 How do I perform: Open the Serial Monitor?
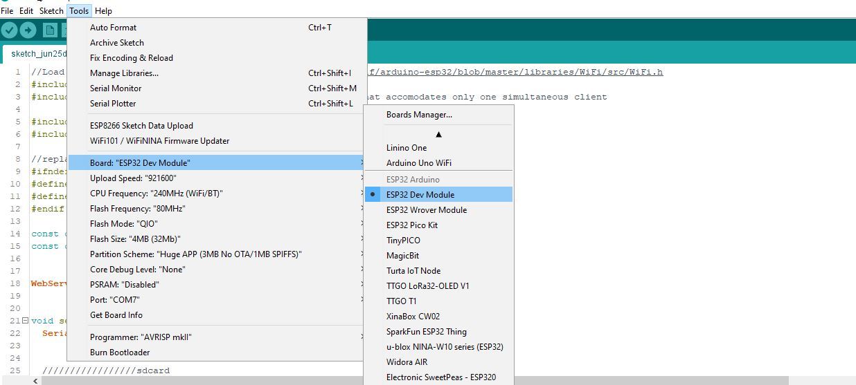(x=217, y=88)
